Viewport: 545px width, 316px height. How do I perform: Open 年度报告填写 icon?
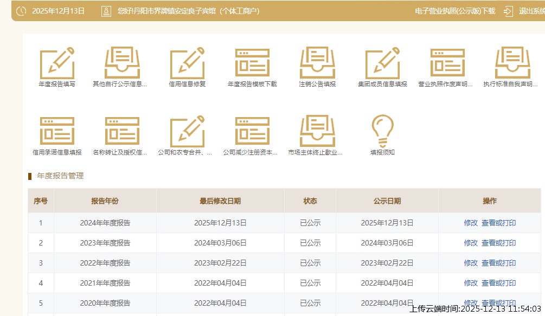pyautogui.click(x=57, y=63)
